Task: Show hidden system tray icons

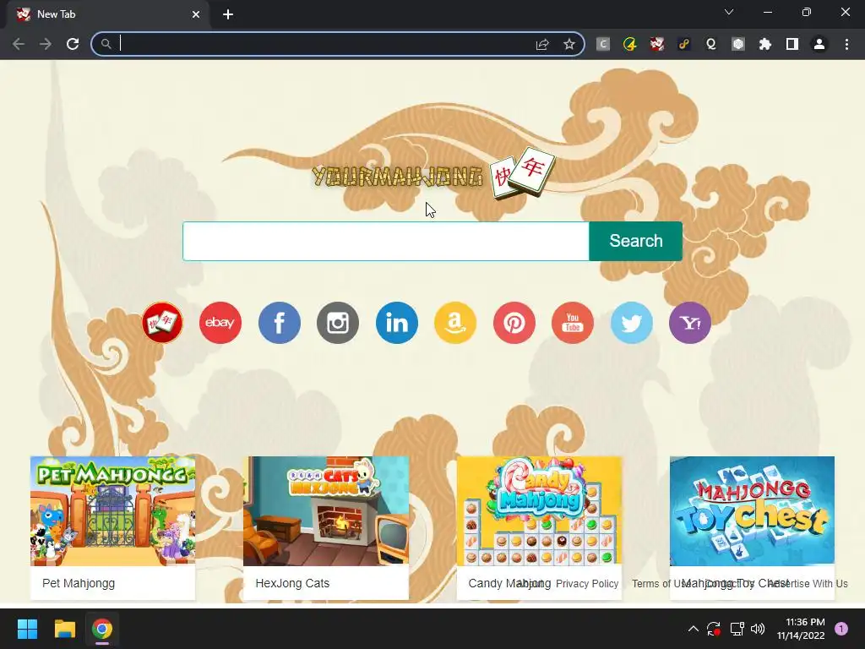Action: pos(694,629)
